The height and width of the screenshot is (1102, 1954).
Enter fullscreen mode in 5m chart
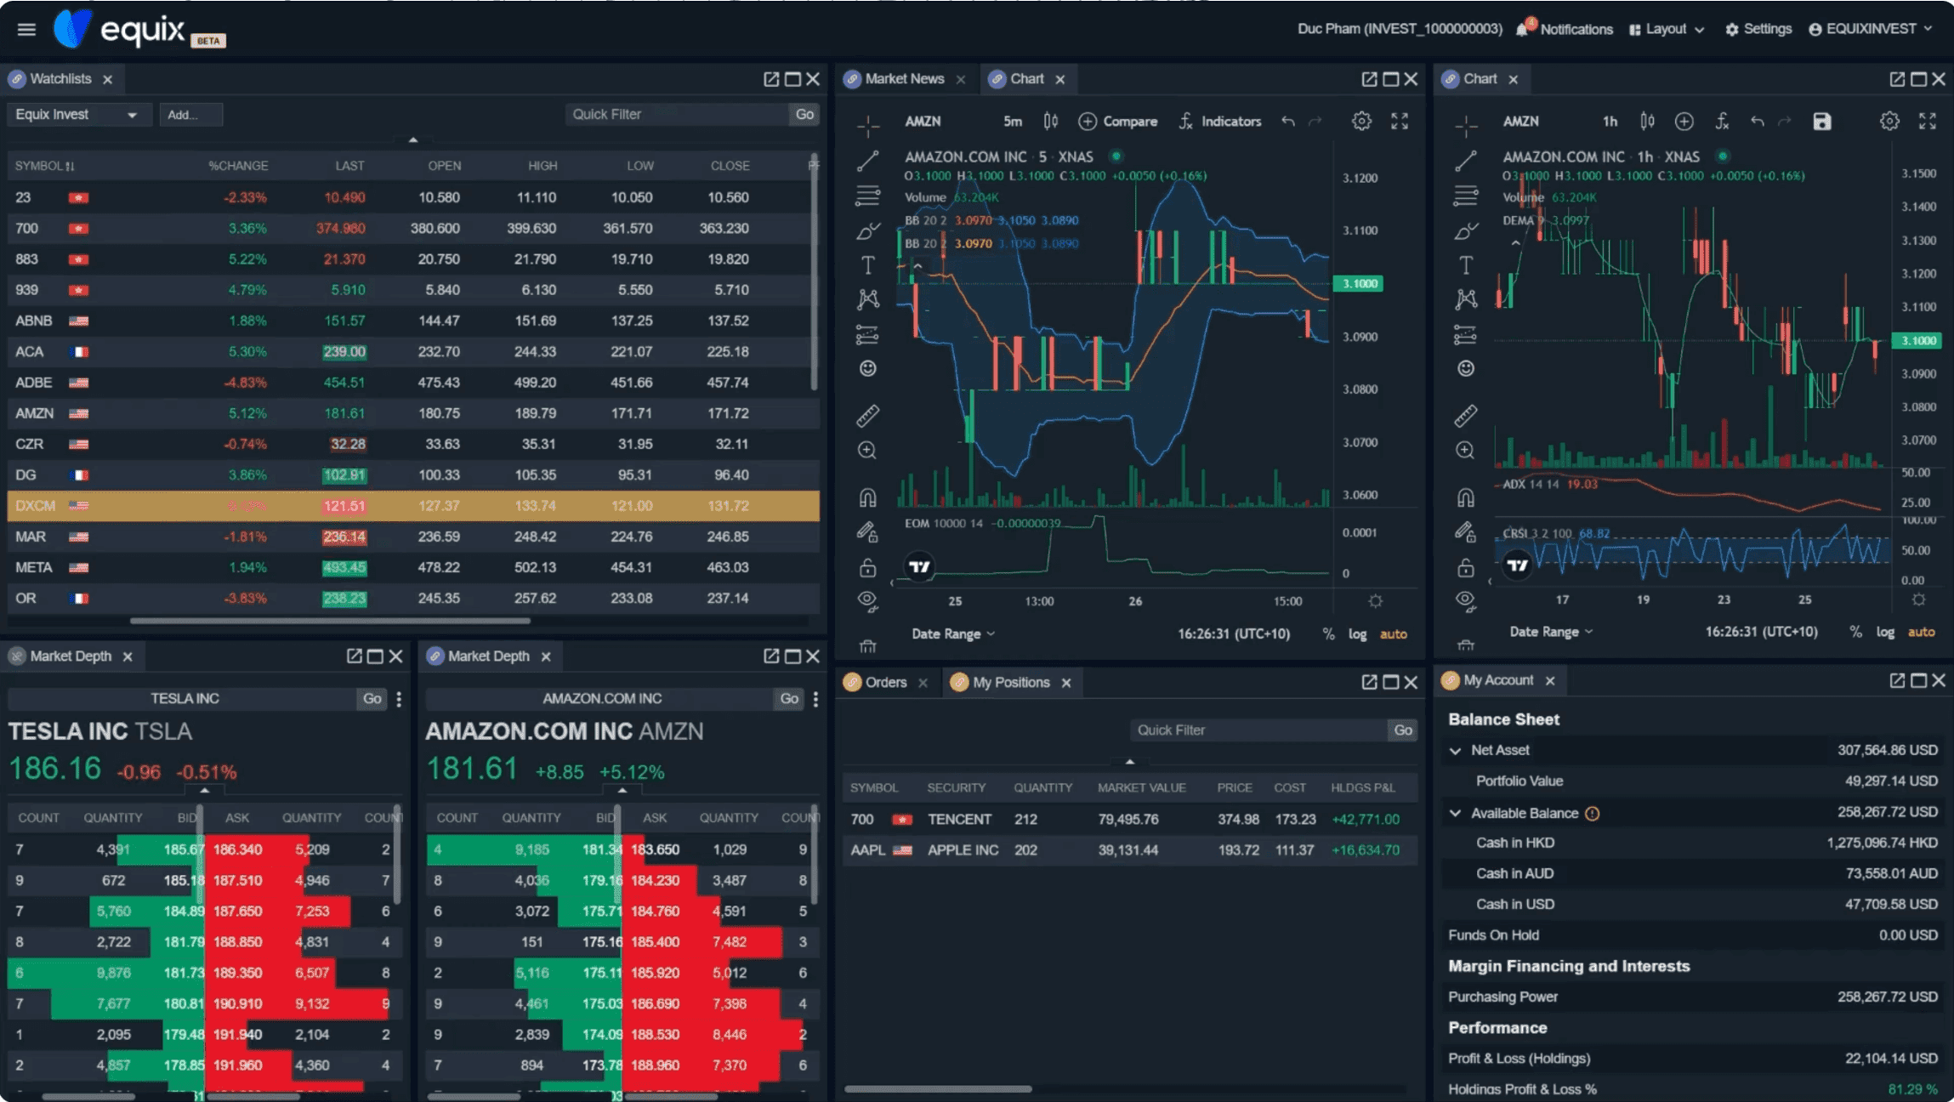[x=1400, y=122]
